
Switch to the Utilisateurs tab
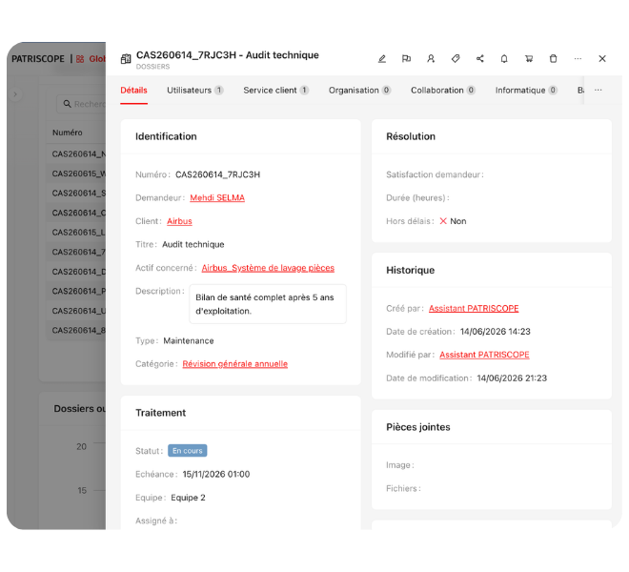pos(195,91)
